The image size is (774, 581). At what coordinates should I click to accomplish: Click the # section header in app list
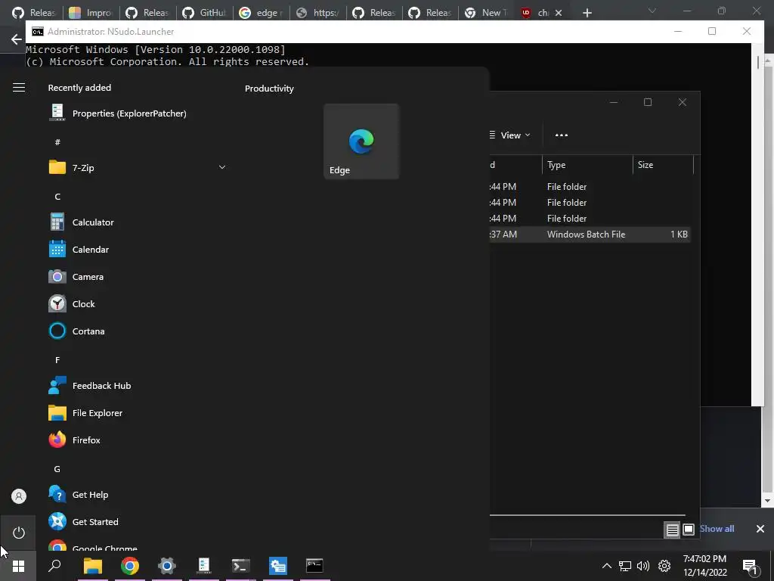(x=57, y=142)
